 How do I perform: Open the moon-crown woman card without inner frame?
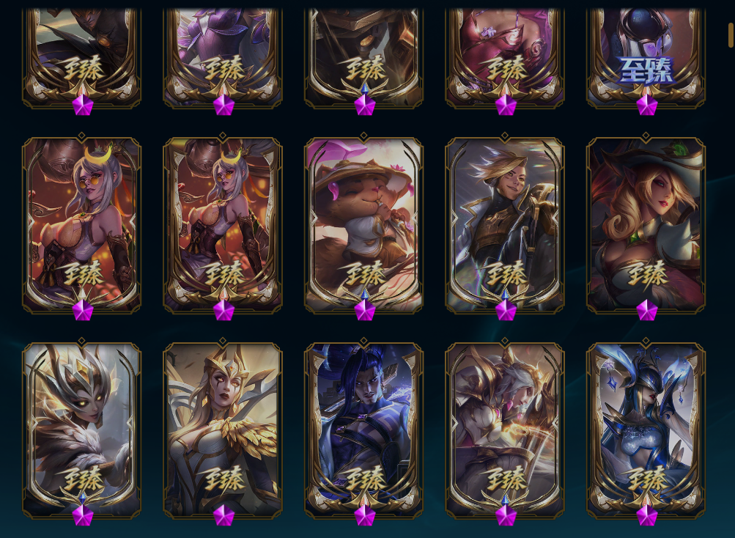coord(81,226)
